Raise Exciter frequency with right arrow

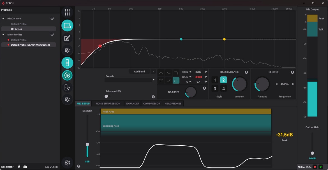tap(293, 84)
